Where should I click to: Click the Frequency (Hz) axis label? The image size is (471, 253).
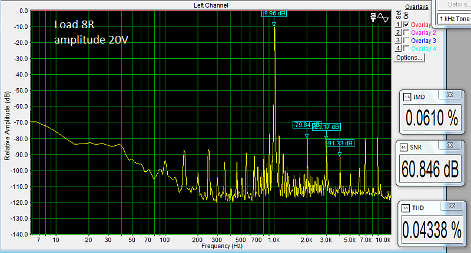point(222,246)
